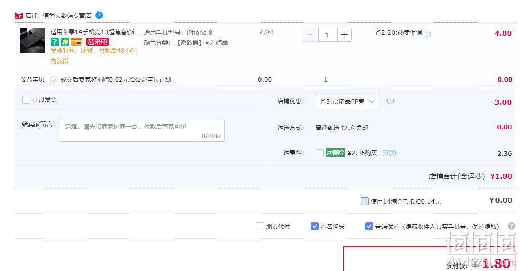The image size is (521, 271).
Task: Enable the 朋友代付 checkbox
Action: tap(260, 226)
